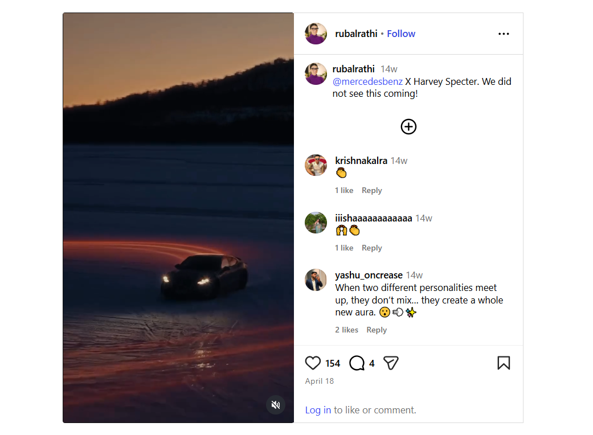
Task: Reply to yashu_oncrease's comment
Action: point(377,330)
